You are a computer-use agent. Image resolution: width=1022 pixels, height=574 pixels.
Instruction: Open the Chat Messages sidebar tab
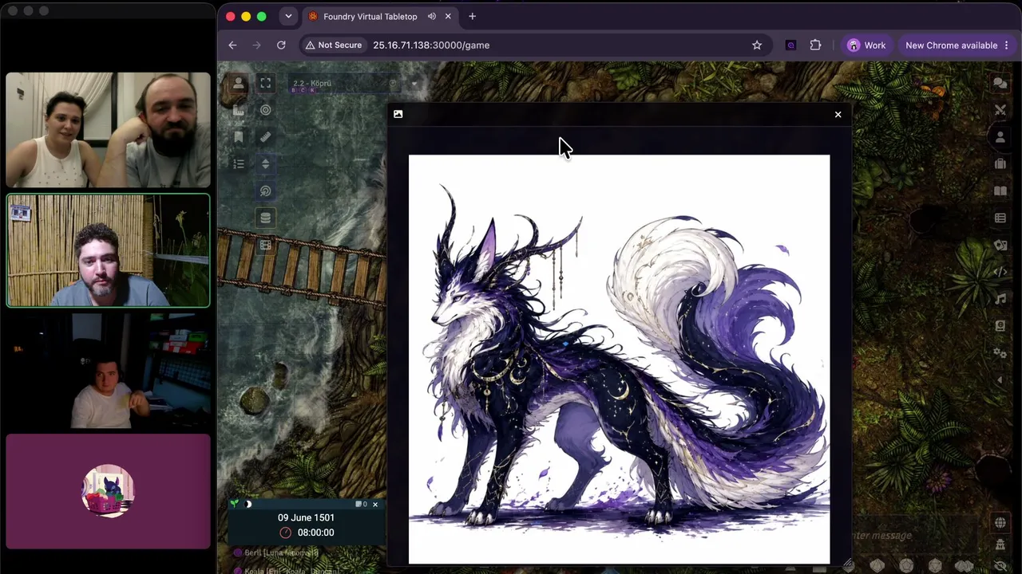1000,83
